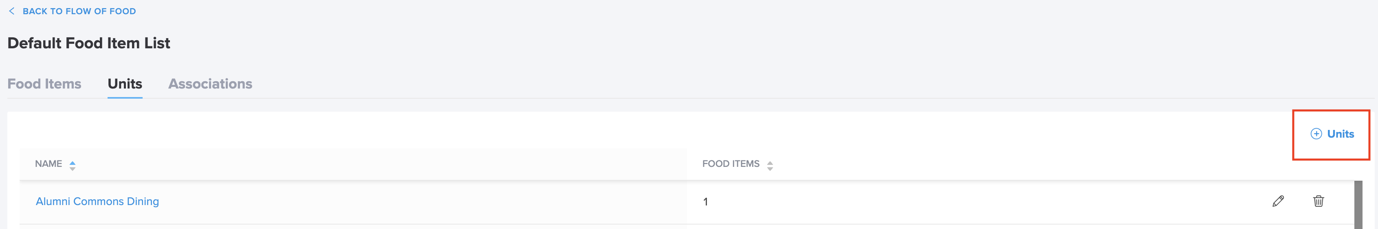Image resolution: width=1378 pixels, height=229 pixels.
Task: Switch to the Food Items tab
Action: [44, 84]
